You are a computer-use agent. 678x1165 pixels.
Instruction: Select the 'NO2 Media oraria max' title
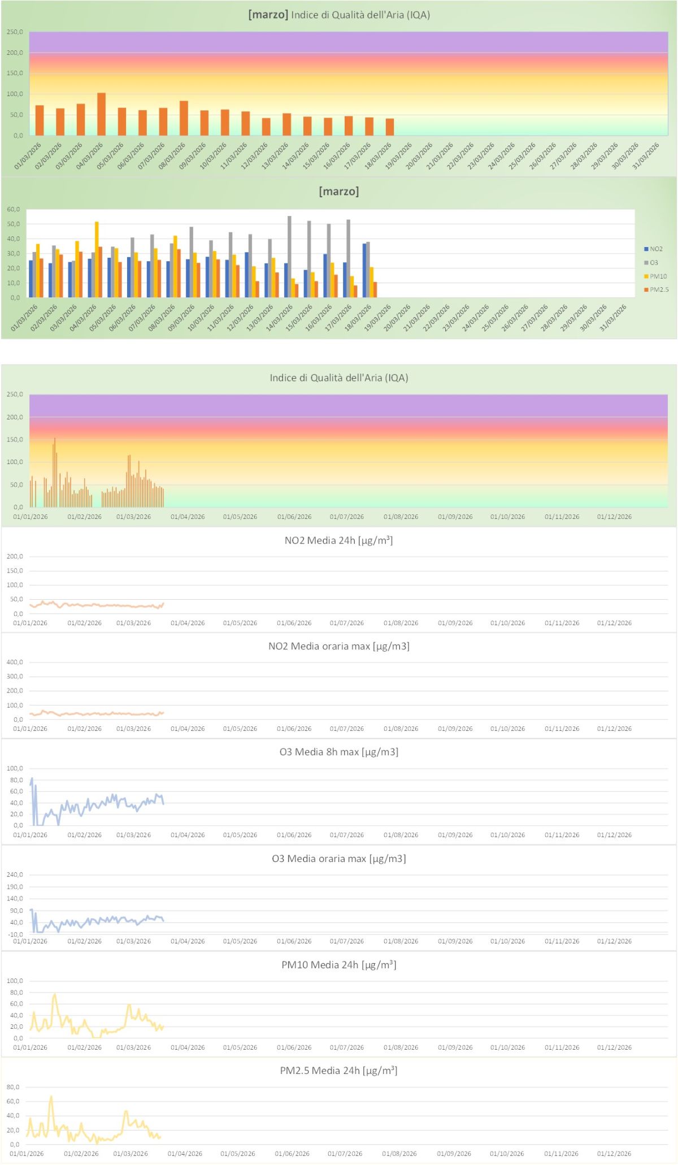[x=338, y=646]
